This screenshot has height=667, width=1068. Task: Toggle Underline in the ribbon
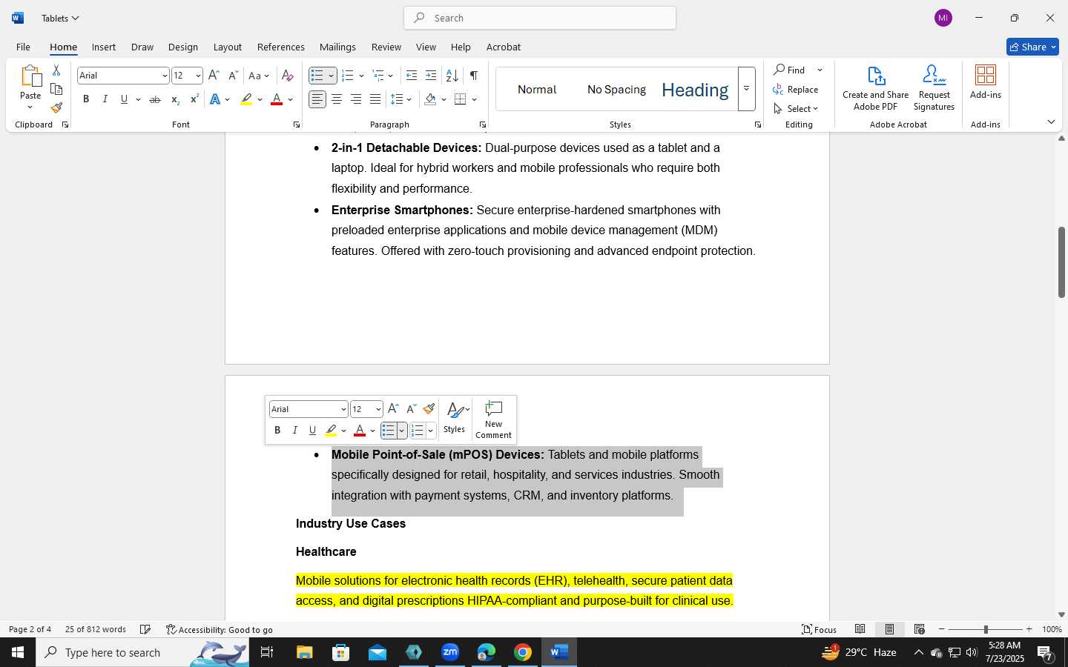tap(124, 99)
